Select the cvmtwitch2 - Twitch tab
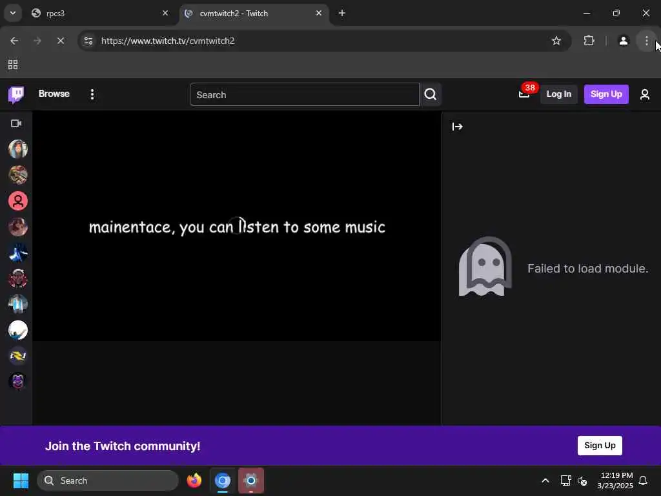Viewport: 661px width, 496px height. (254, 14)
